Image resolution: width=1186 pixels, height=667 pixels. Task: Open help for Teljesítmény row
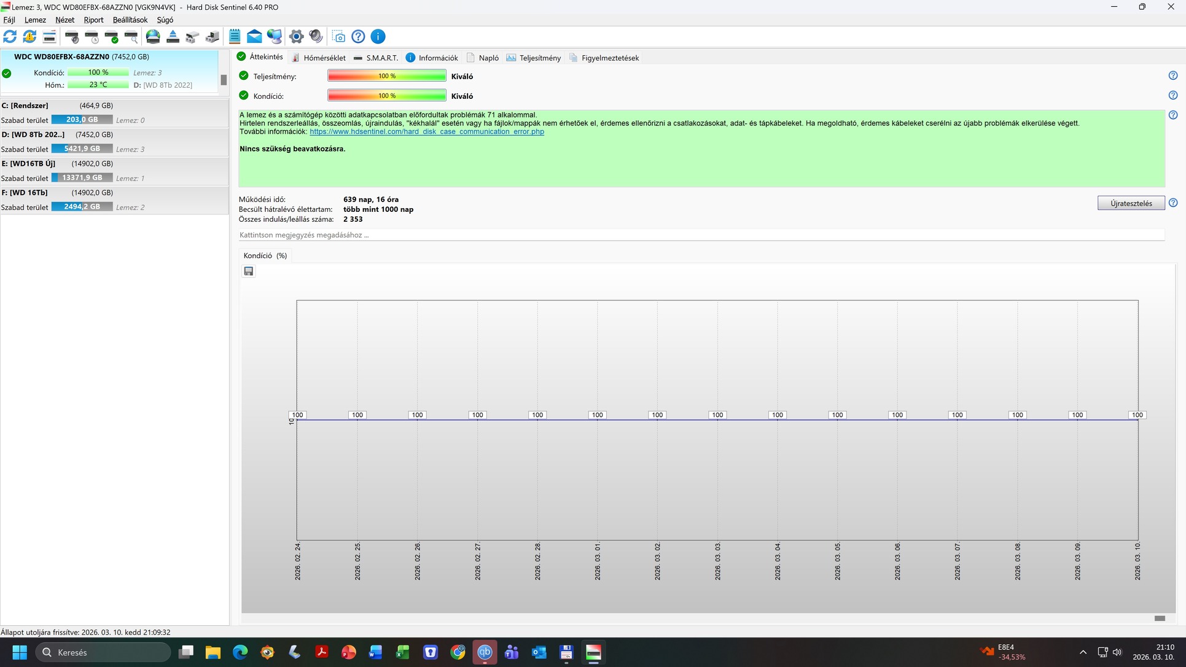point(1172,76)
